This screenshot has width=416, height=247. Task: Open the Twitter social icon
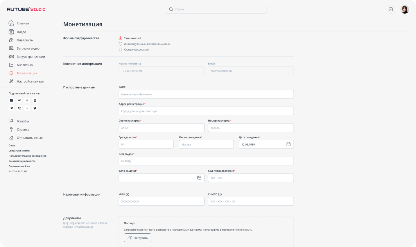coord(35,108)
